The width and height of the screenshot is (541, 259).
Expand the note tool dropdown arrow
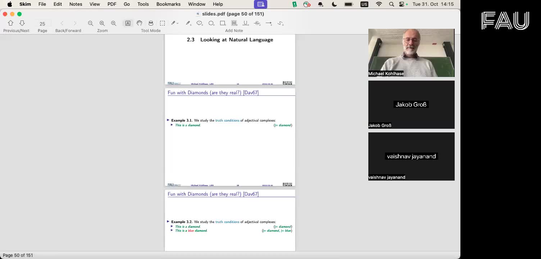pyautogui.click(x=178, y=23)
